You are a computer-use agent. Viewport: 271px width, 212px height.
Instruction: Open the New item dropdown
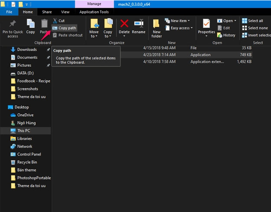(178, 21)
